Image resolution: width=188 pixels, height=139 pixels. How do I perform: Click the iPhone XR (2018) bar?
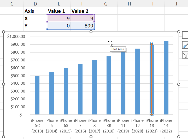pos(109,85)
